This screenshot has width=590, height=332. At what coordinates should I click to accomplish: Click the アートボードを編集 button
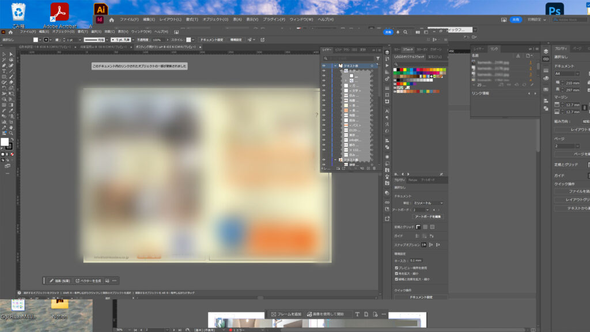428,217
